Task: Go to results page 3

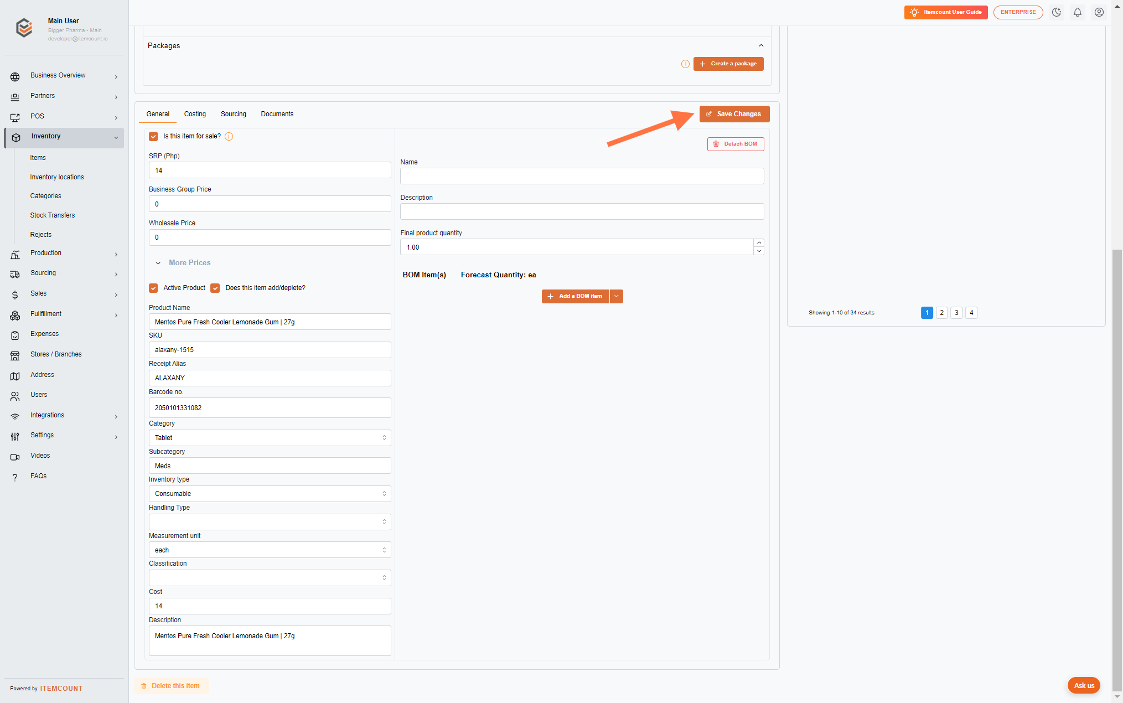Action: 956,313
